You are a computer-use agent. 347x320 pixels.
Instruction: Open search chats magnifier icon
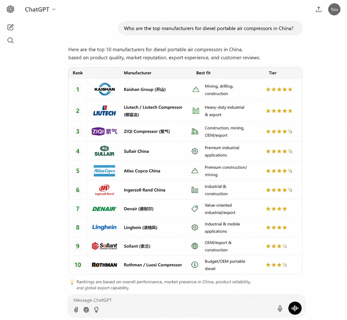[10, 40]
